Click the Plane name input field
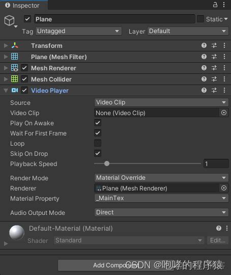This screenshot has height=275, width=231. [x=114, y=19]
